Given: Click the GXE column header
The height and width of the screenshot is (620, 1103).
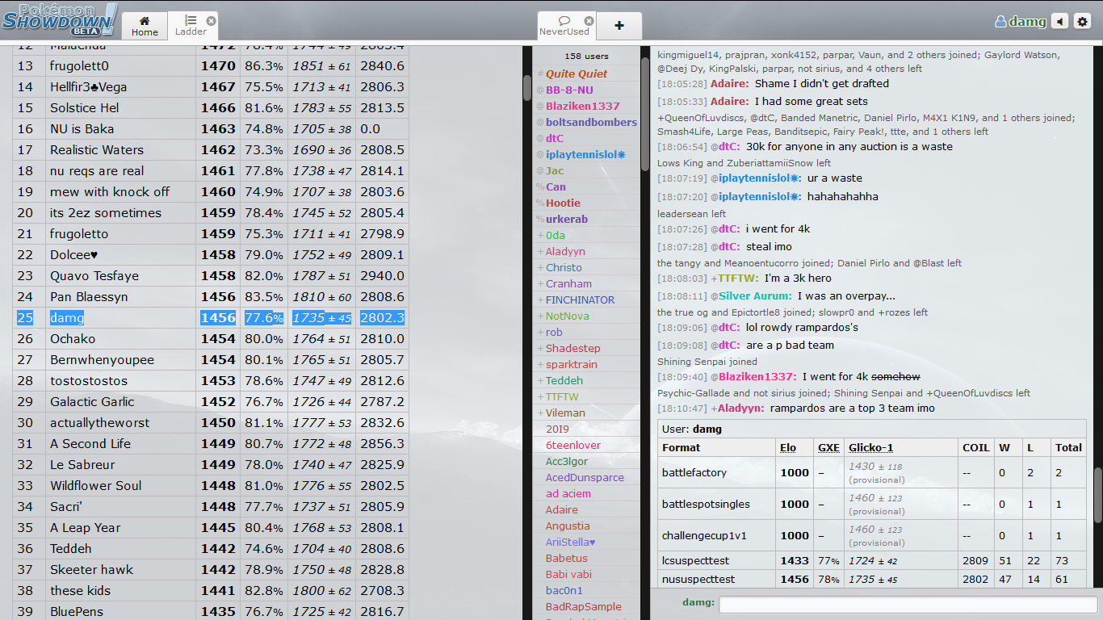Looking at the screenshot, I should [x=828, y=447].
